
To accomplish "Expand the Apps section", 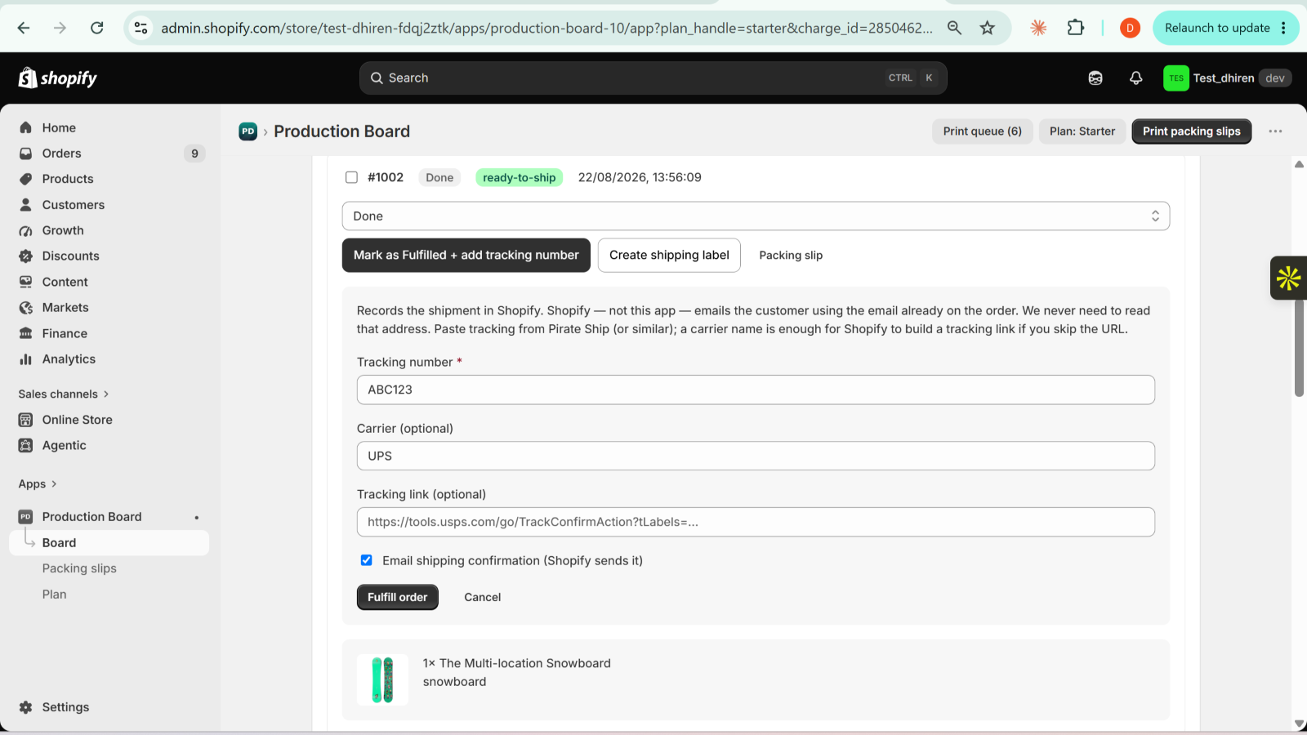I will point(38,484).
